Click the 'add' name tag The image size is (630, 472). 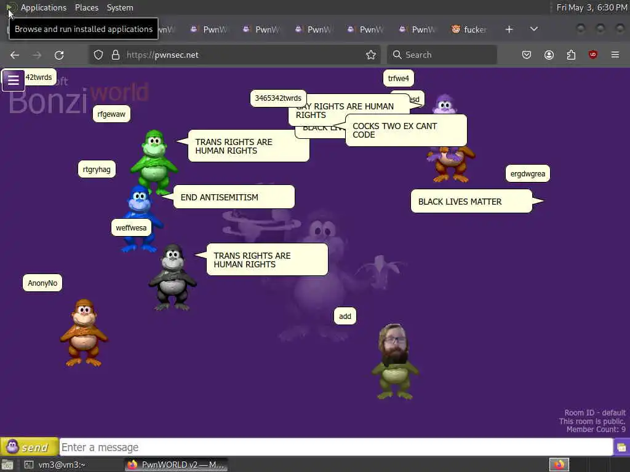345,316
